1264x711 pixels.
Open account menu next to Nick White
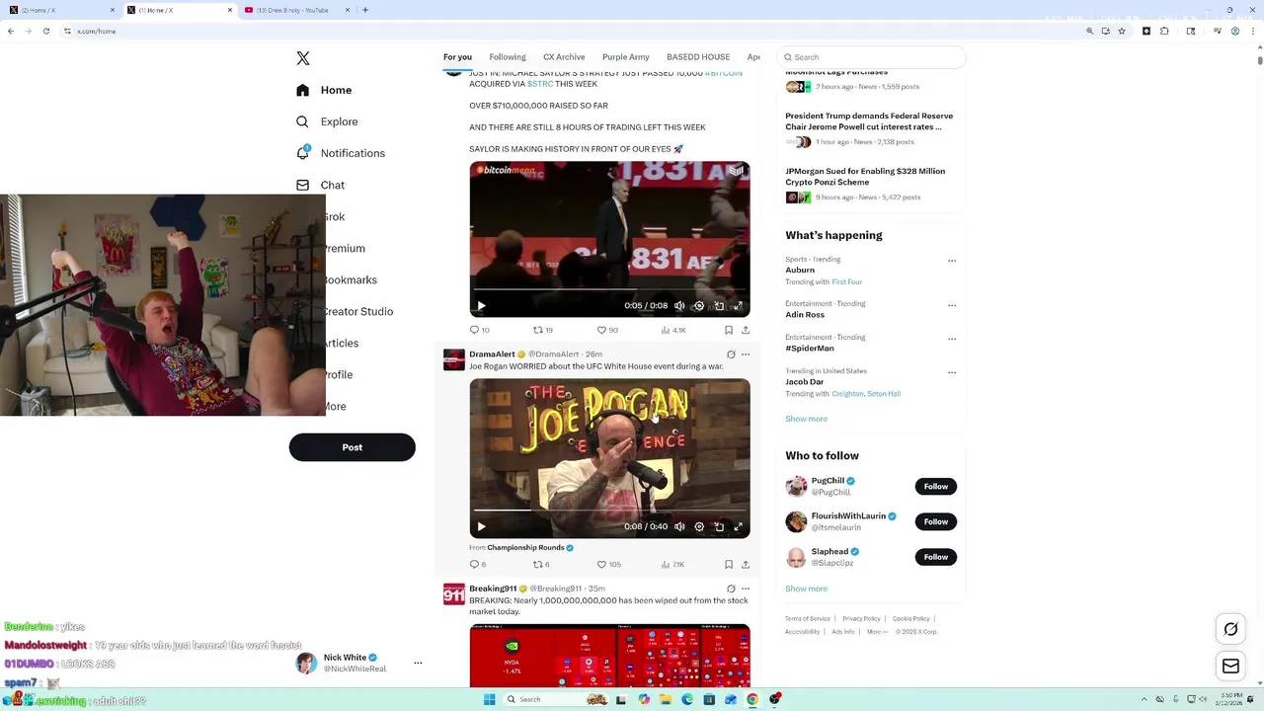418,663
